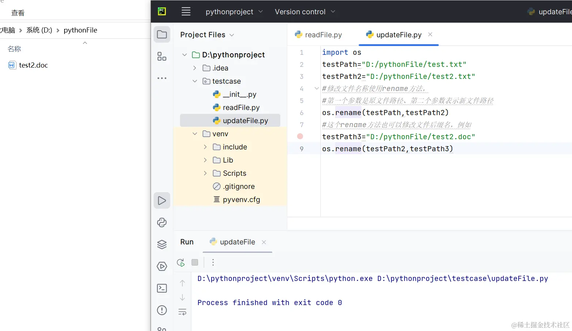Open the Run tool window icon
The width and height of the screenshot is (572, 331).
[x=162, y=201]
